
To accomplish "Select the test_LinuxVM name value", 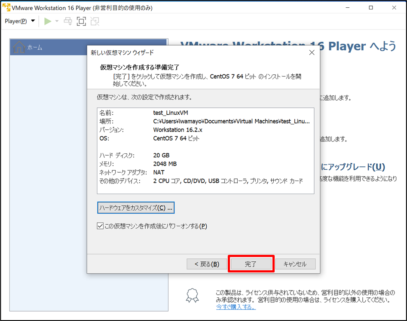I will [x=171, y=113].
